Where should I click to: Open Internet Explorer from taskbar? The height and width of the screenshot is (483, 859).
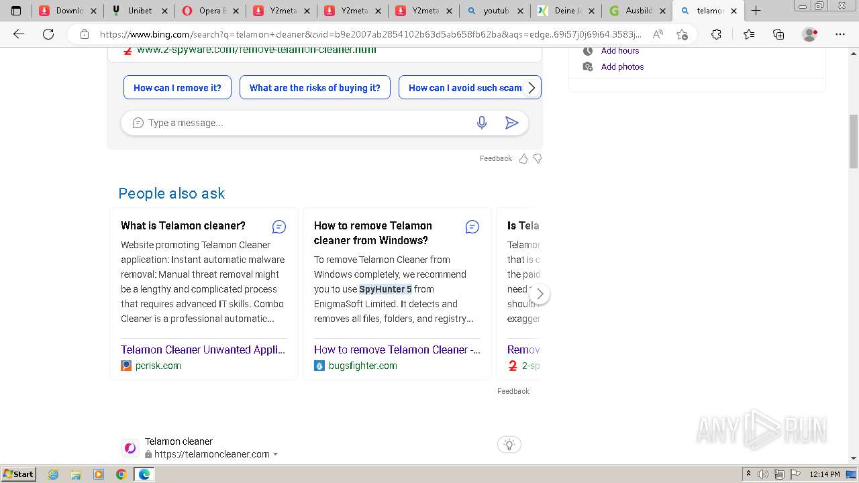click(54, 474)
